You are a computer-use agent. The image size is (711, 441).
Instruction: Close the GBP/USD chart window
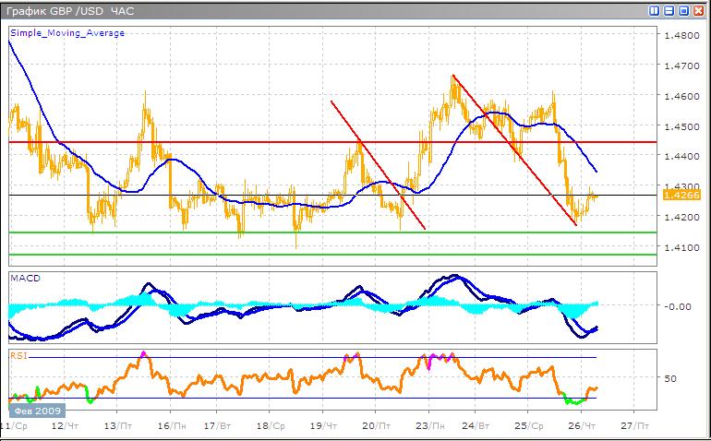pyautogui.click(x=698, y=11)
